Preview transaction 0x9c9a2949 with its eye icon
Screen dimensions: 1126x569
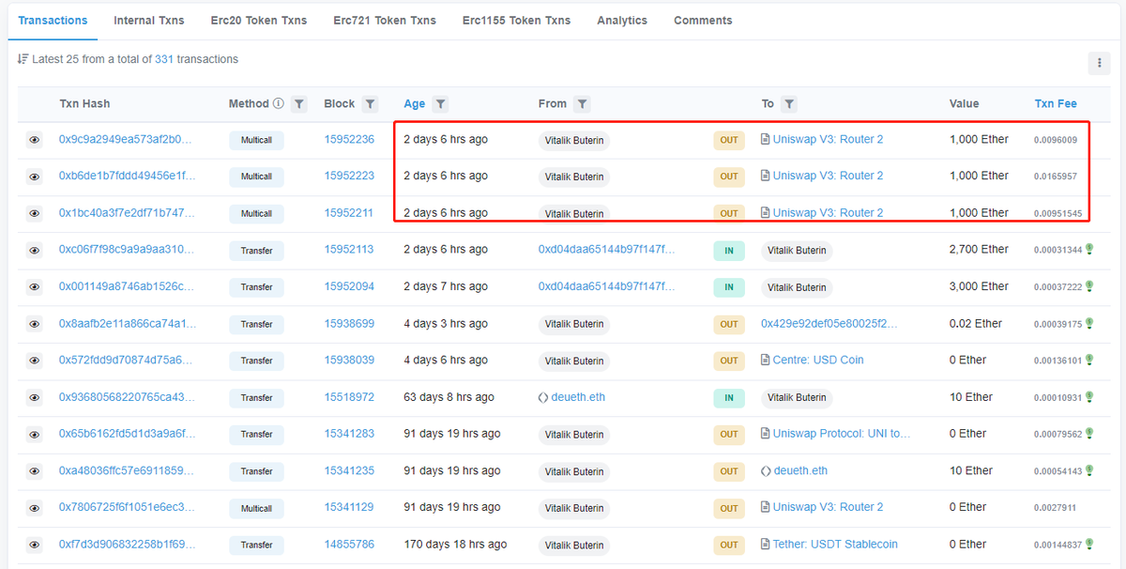(34, 139)
